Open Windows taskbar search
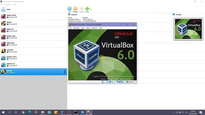Viewport: 205px width, 115px height. click(10, 112)
